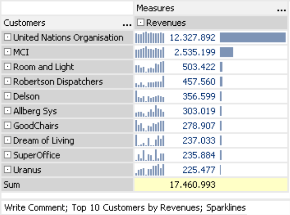Expand the Allberg Sys row
The image size is (290, 215).
[x=7, y=111]
